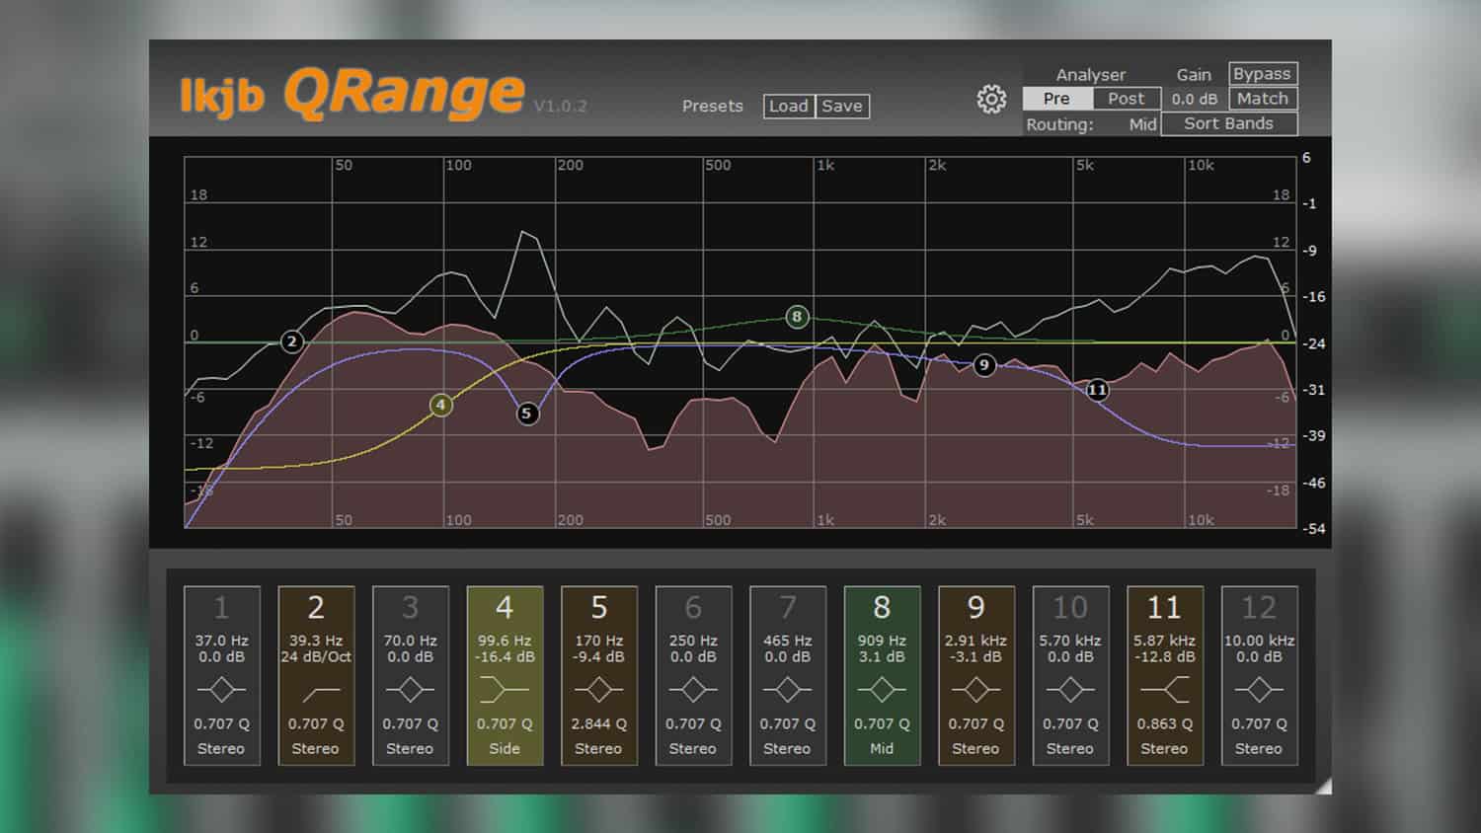Image resolution: width=1481 pixels, height=833 pixels.
Task: Toggle the Match function
Action: [x=1262, y=99]
